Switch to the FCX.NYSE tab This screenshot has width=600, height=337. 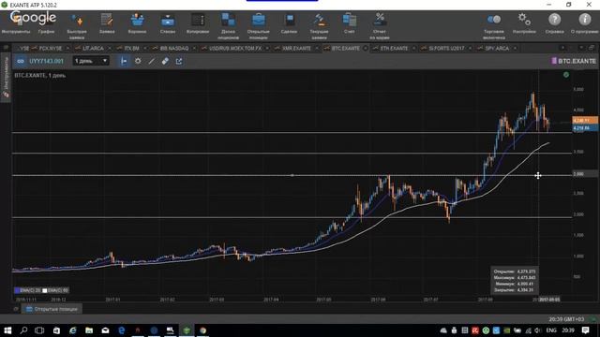50,48
